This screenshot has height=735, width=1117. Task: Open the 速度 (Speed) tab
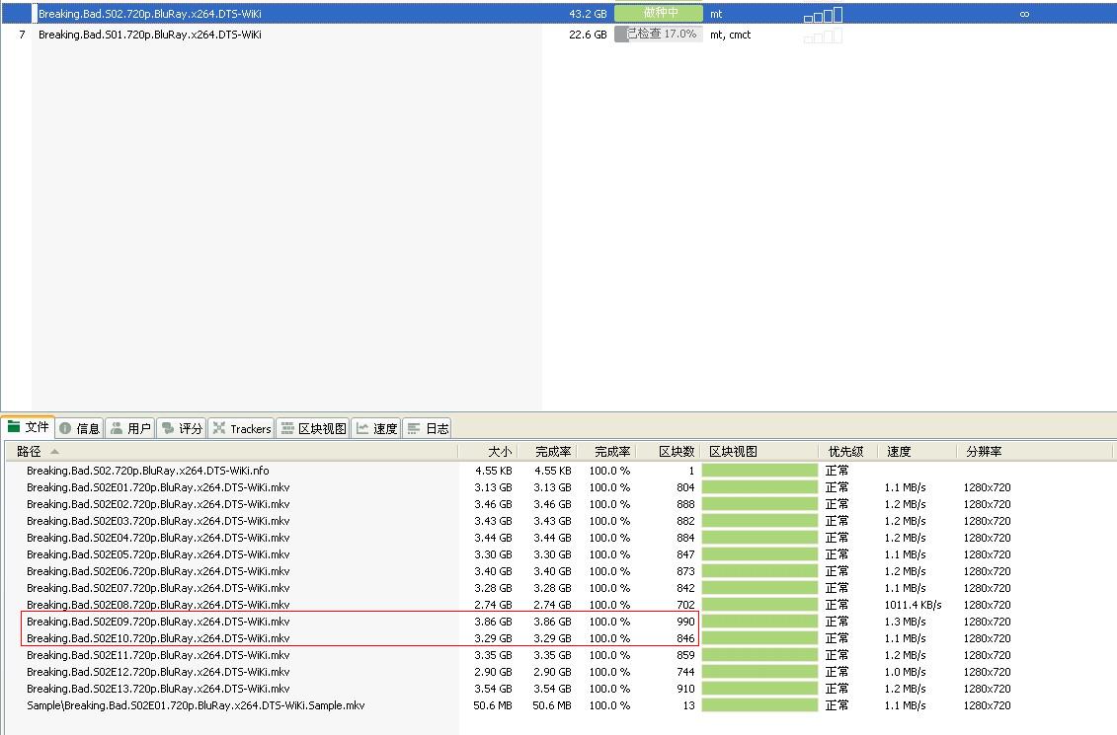click(x=376, y=428)
